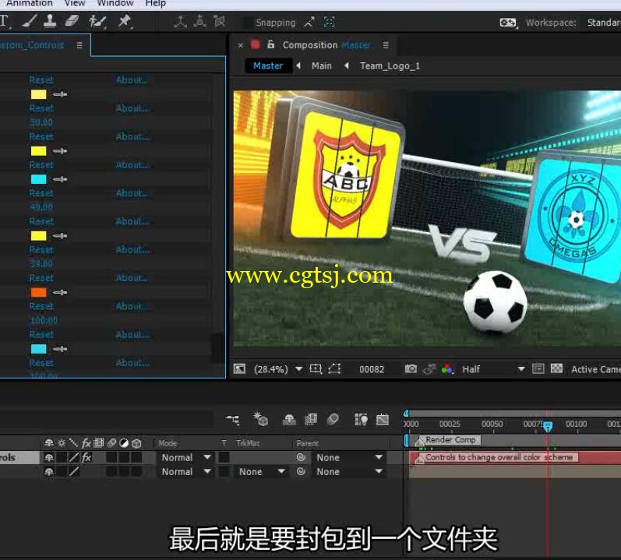
Task: Click the Graph Editor icon
Action: [x=383, y=420]
